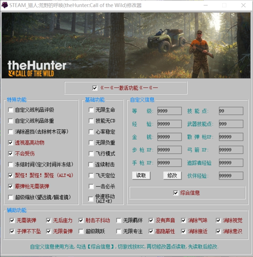Click the 伙伴经验 input field

(231, 176)
